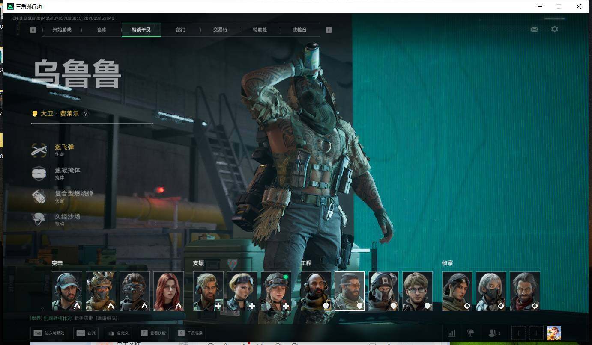This screenshot has width=592, height=345.
Task: Click the 工程 class heading
Action: (x=306, y=263)
